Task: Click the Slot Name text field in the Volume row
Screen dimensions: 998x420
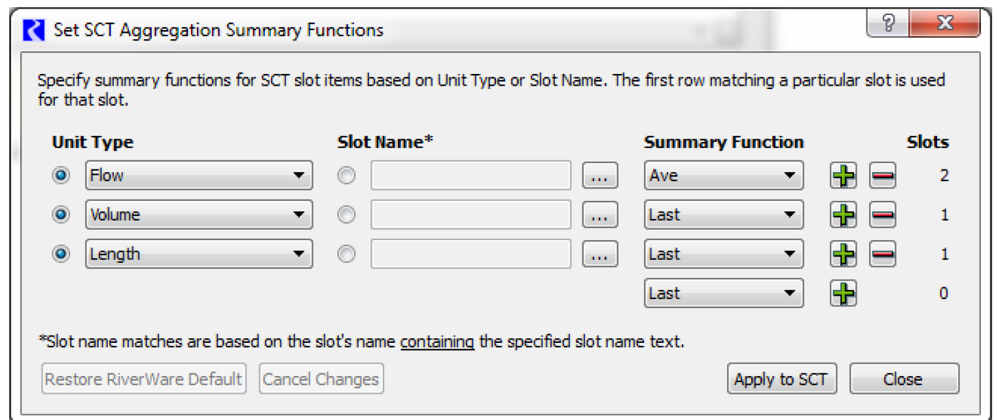Action: (x=471, y=215)
